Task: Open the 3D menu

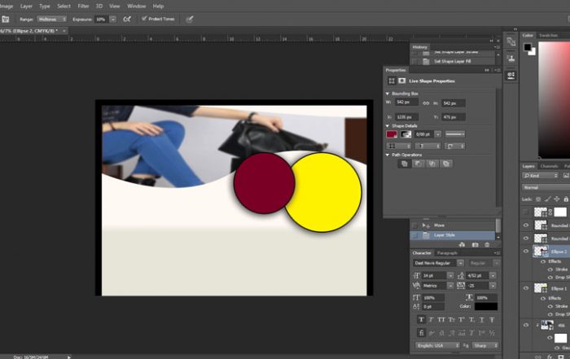Action: coord(99,7)
